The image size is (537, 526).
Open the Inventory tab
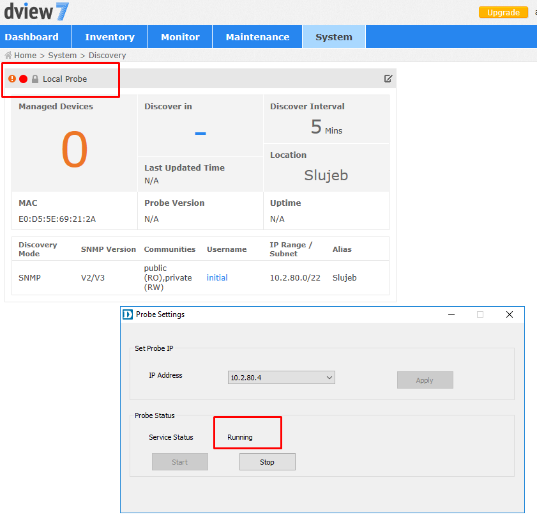[x=110, y=37]
